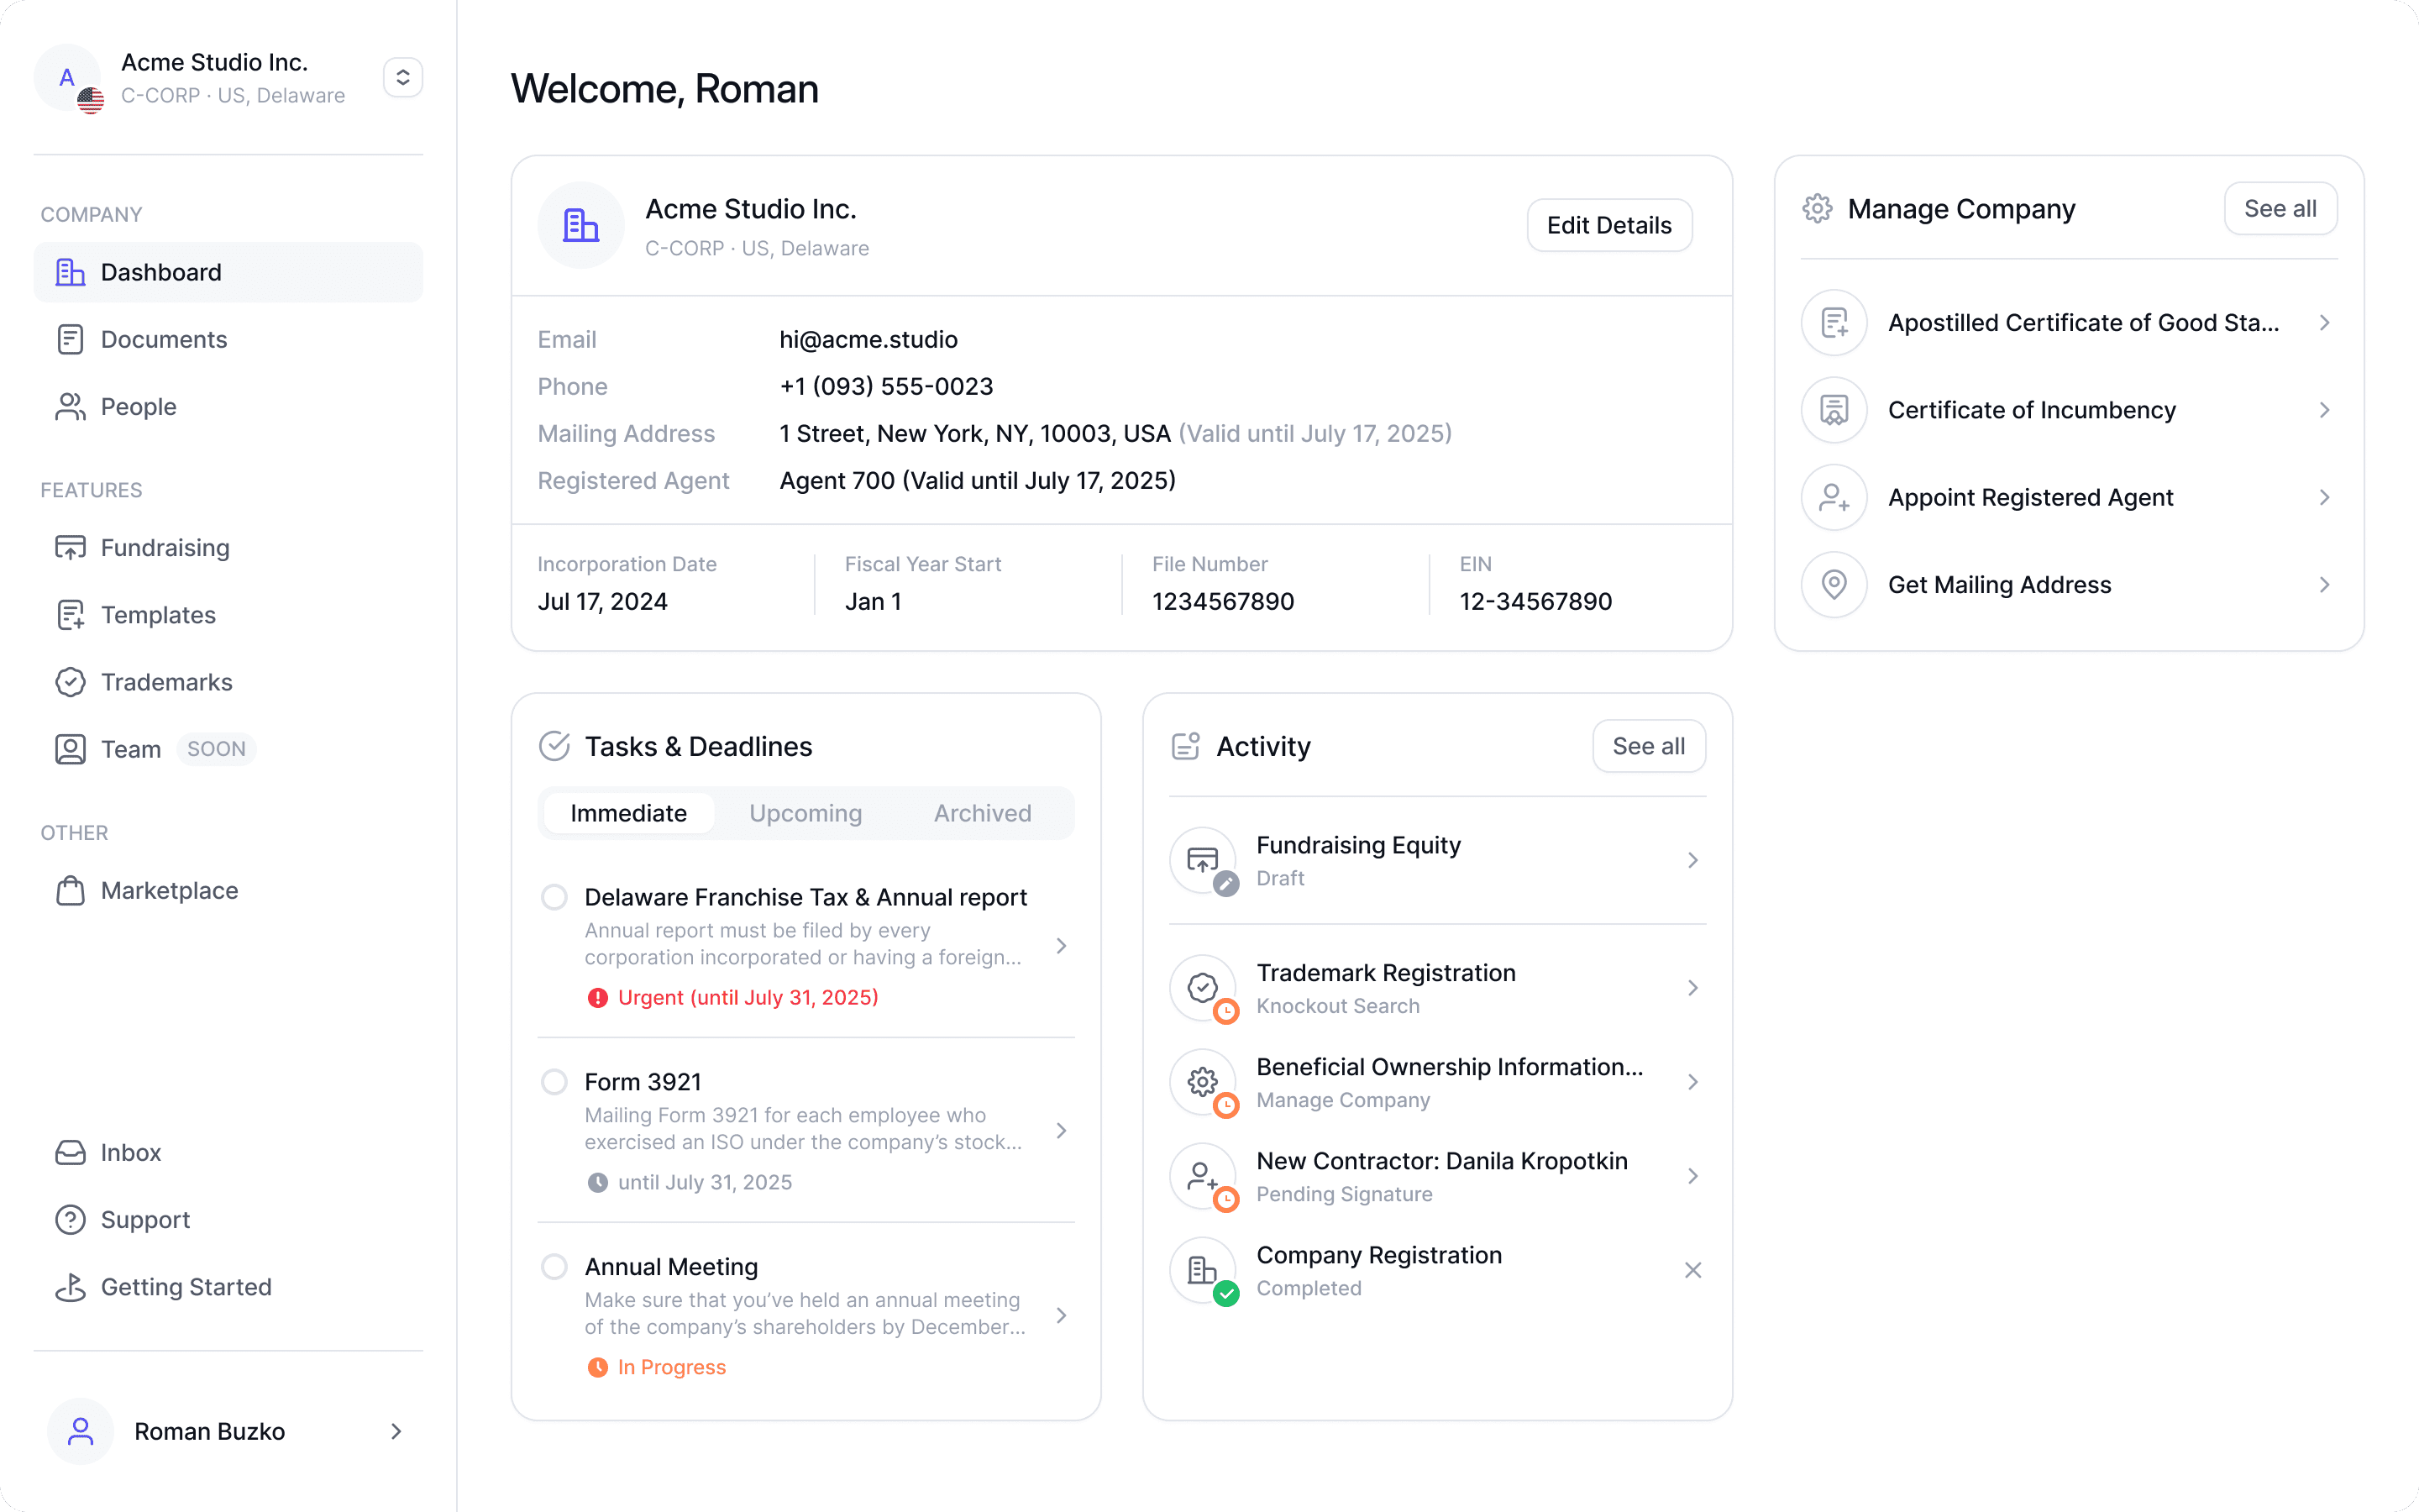Expand Beneficial Ownership Information chevron
Screen dimensions: 2419x1512
point(1692,1082)
